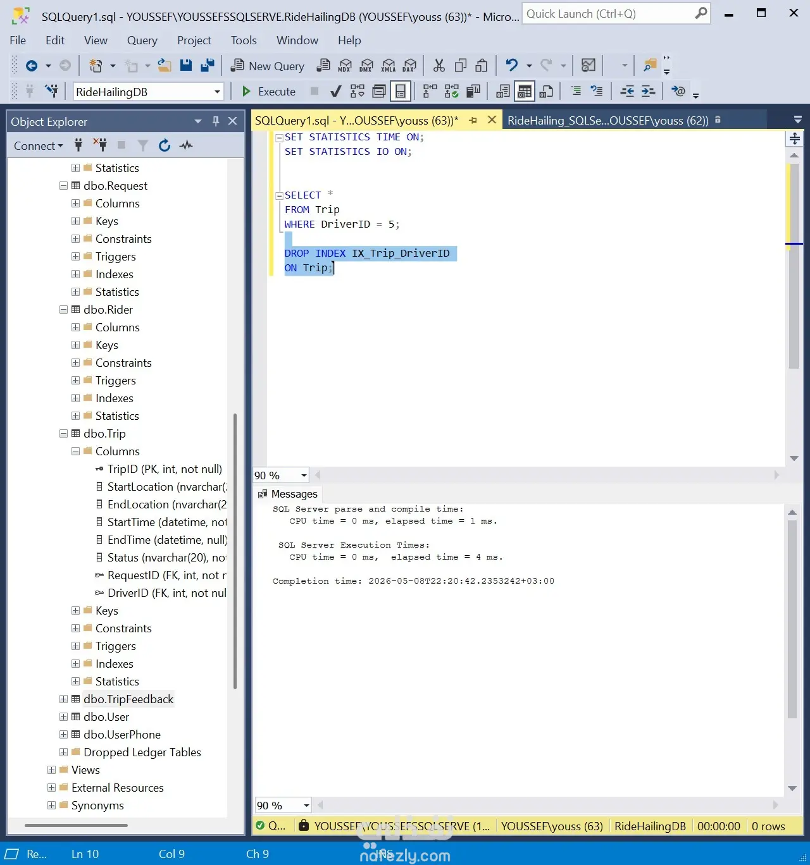Toggle pin on SQLQuery1.sql tab

pos(473,120)
